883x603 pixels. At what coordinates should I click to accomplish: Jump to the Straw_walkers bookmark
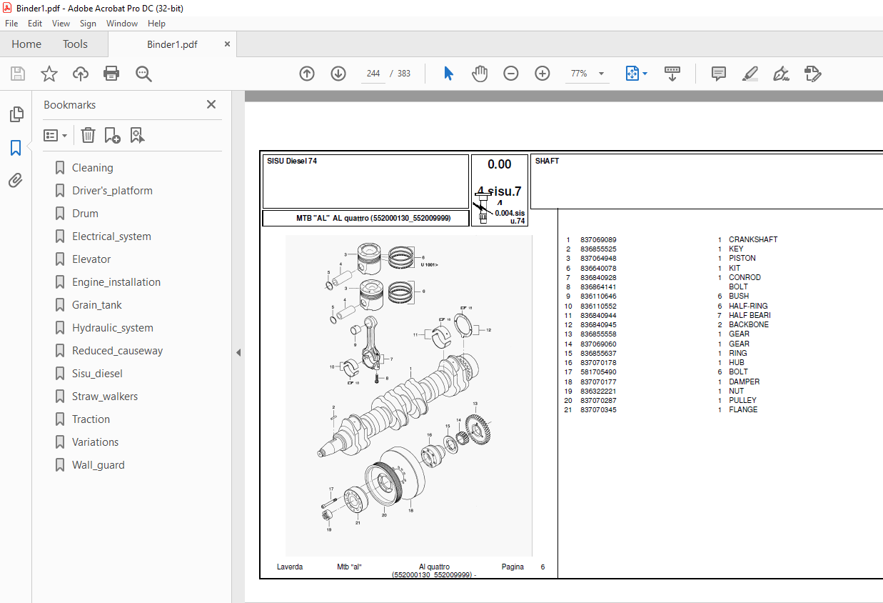pos(105,397)
